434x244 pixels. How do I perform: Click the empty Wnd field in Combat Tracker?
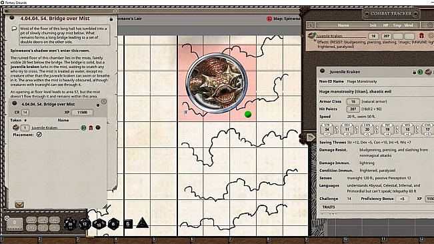tap(409, 36)
